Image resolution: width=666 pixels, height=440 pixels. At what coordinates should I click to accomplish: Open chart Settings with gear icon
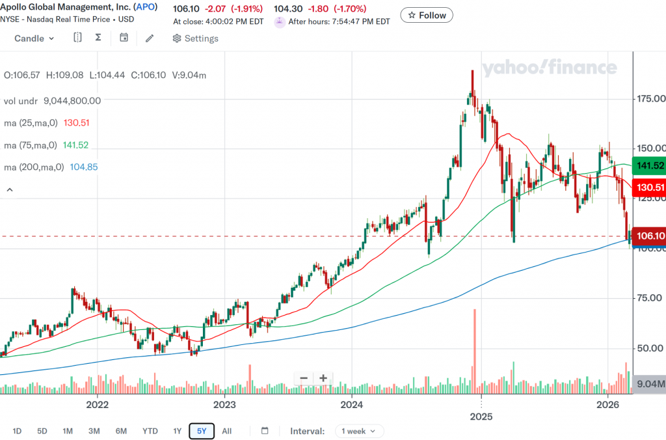[x=195, y=38]
